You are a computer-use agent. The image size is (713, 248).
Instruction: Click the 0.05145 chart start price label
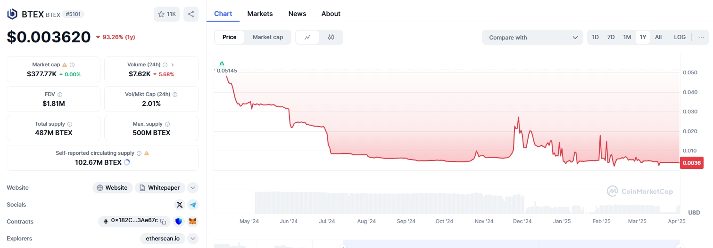tap(227, 71)
